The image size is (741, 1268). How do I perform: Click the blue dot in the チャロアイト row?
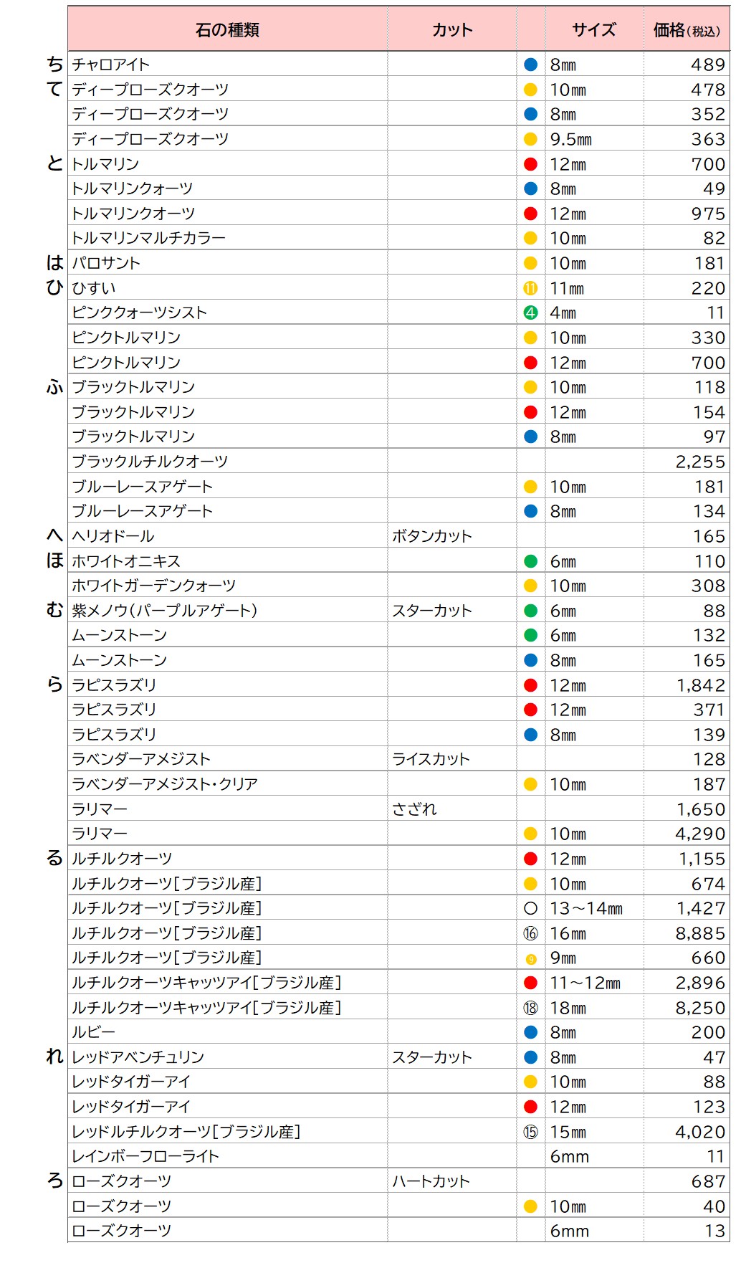(x=530, y=65)
